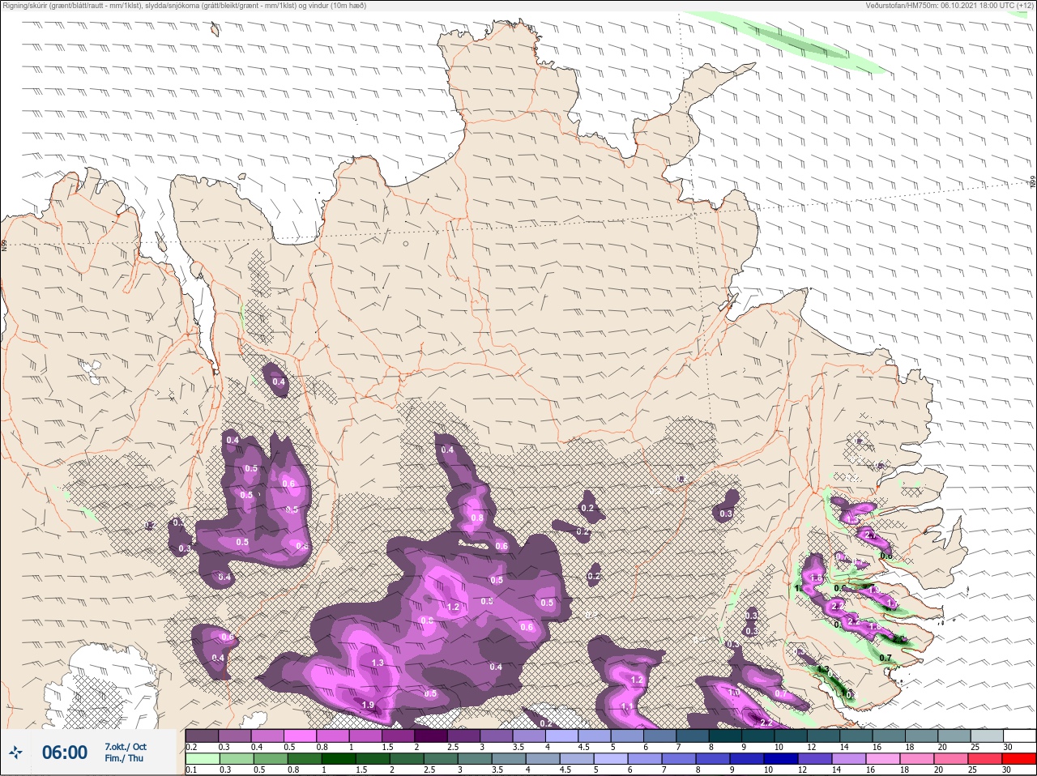Select the 06:00 forecast time label
The height and width of the screenshot is (776, 1037).
(65, 753)
